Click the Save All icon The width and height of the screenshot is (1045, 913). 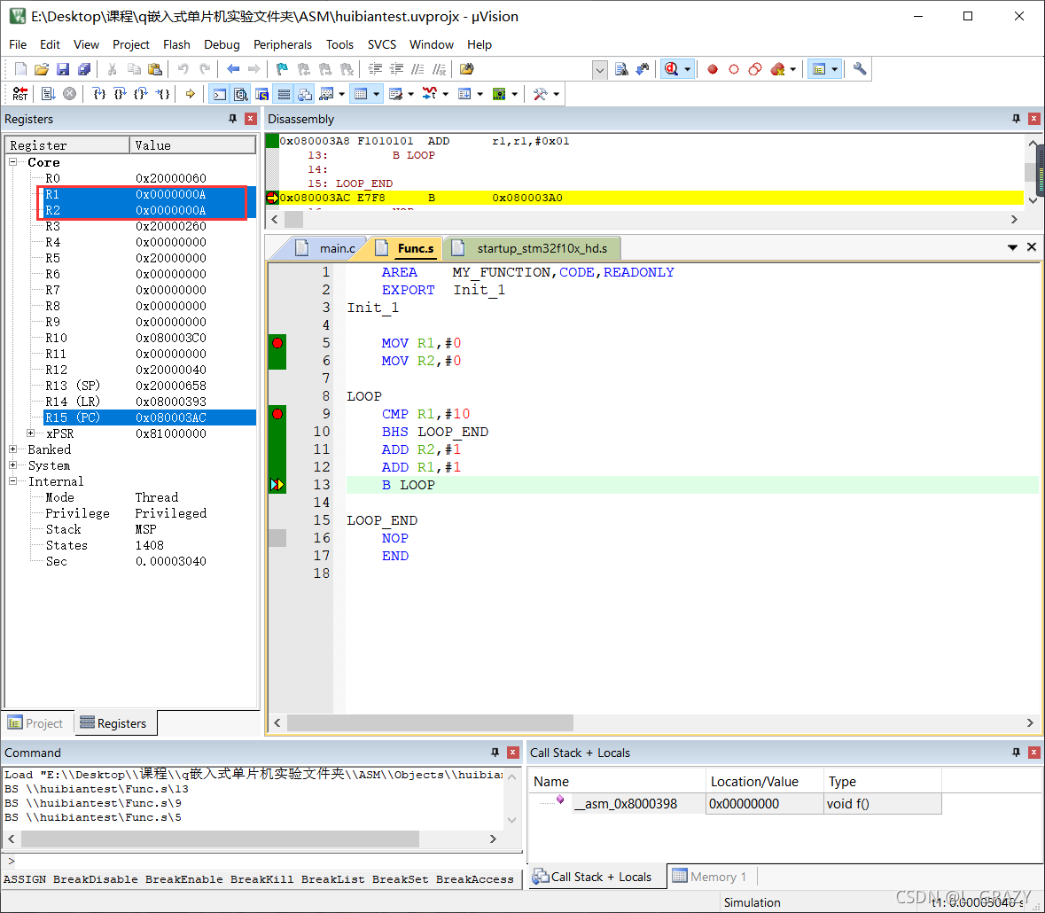pos(84,68)
